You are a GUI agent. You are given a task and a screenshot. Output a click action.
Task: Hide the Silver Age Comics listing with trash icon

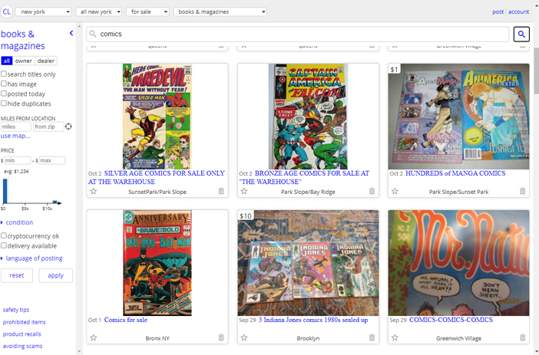pos(221,191)
